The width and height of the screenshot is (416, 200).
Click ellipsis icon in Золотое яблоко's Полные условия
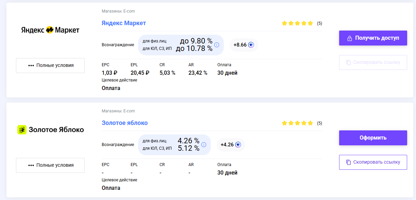click(x=31, y=165)
